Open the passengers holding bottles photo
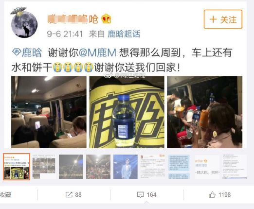The image size is (254, 209). tap(205, 112)
